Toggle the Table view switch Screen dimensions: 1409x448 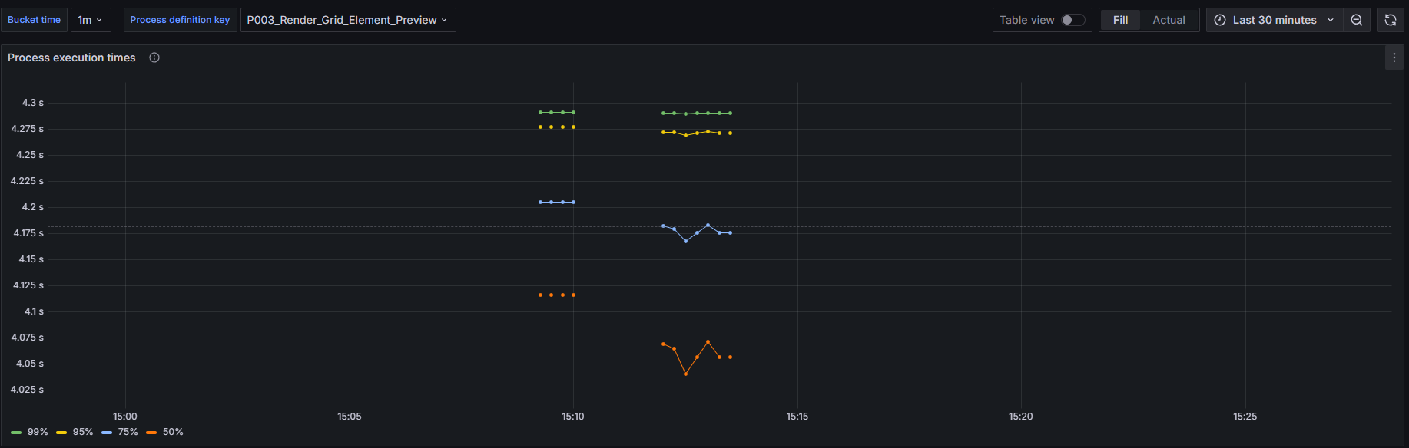tap(1072, 20)
